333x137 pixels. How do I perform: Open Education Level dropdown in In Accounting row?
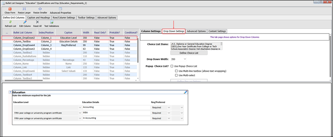click(x=80, y=118)
